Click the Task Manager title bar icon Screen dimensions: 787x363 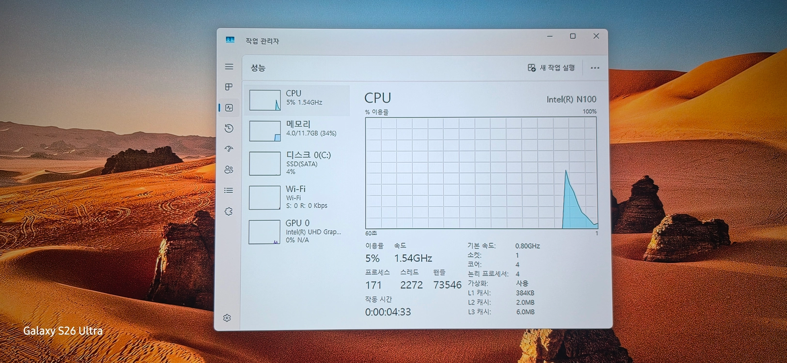pos(230,40)
